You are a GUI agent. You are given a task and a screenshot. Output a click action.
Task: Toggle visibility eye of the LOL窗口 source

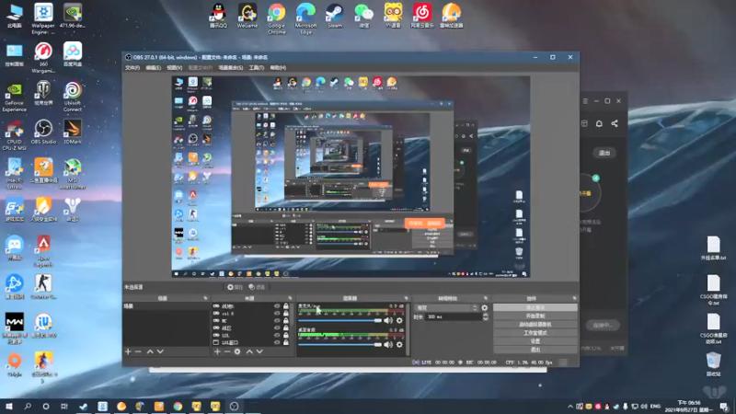coord(277,342)
